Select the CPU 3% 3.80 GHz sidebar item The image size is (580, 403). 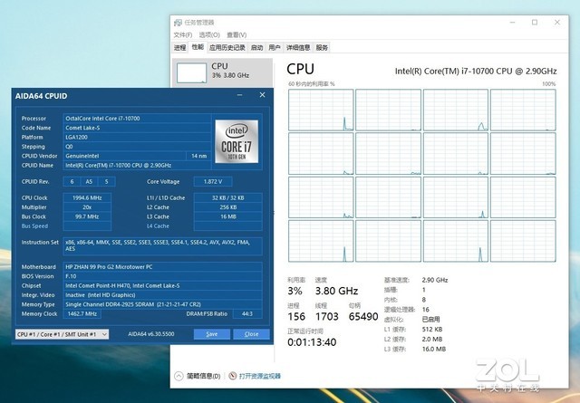coord(222,72)
